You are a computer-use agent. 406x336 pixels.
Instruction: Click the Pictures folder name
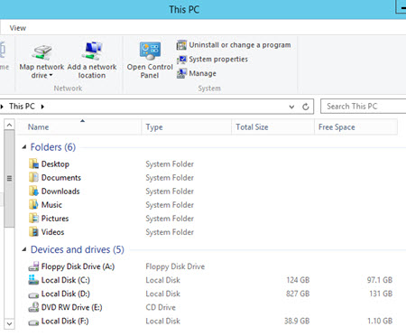tap(55, 219)
